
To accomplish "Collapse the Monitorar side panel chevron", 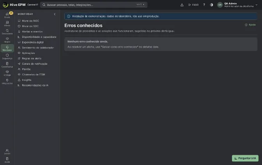I will coord(55,14).
